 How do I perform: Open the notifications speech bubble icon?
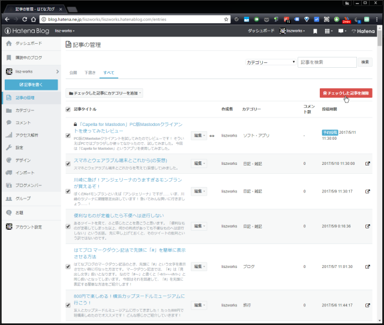coord(342,31)
